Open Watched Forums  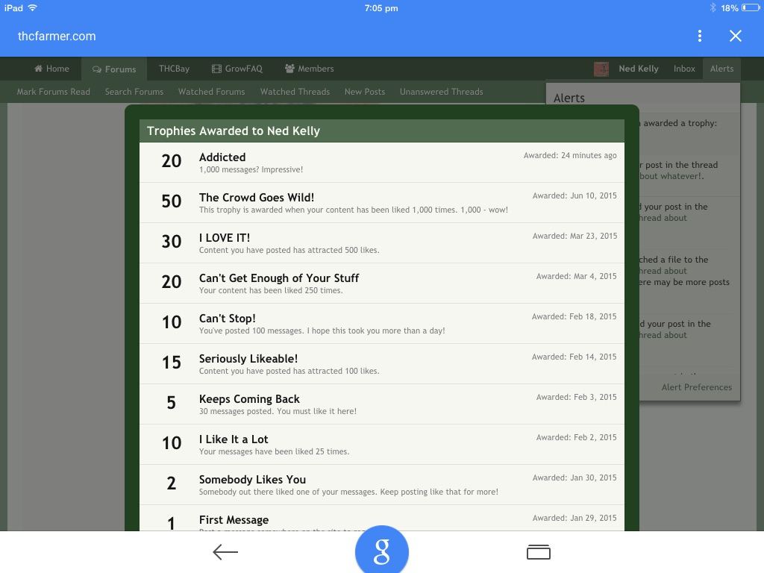[211, 92]
